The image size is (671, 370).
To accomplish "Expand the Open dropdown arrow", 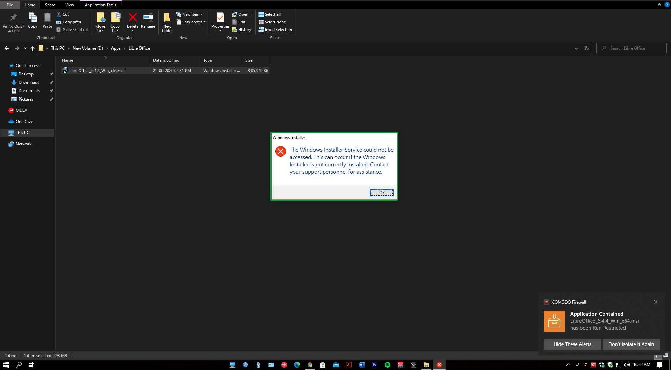I will coord(251,14).
